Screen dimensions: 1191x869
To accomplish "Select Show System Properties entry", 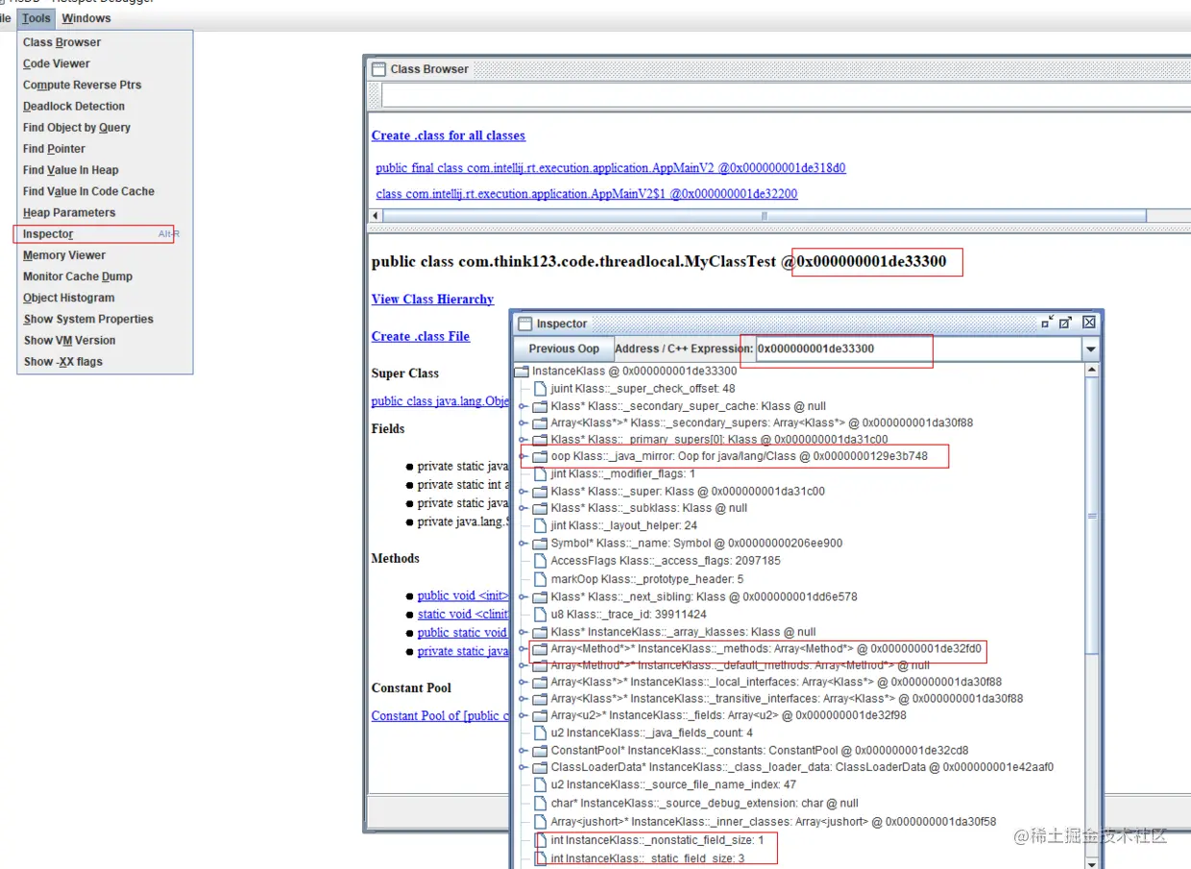I will tap(105, 319).
